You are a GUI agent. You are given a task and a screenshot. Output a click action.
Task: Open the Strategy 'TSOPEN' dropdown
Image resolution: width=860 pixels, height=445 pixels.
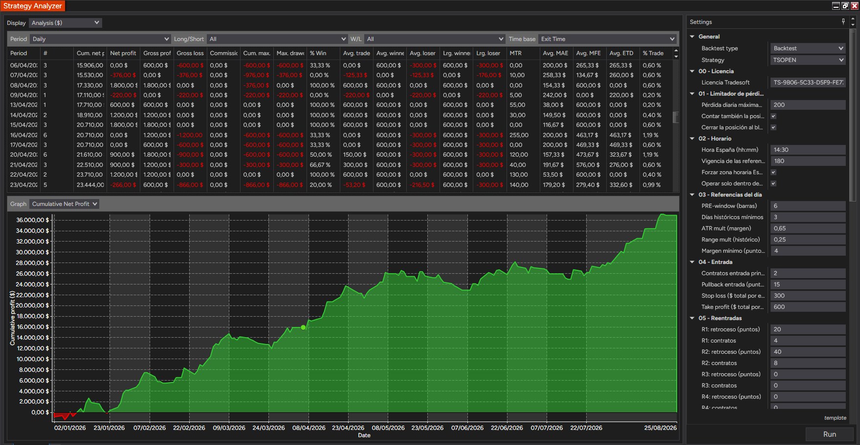coord(808,60)
